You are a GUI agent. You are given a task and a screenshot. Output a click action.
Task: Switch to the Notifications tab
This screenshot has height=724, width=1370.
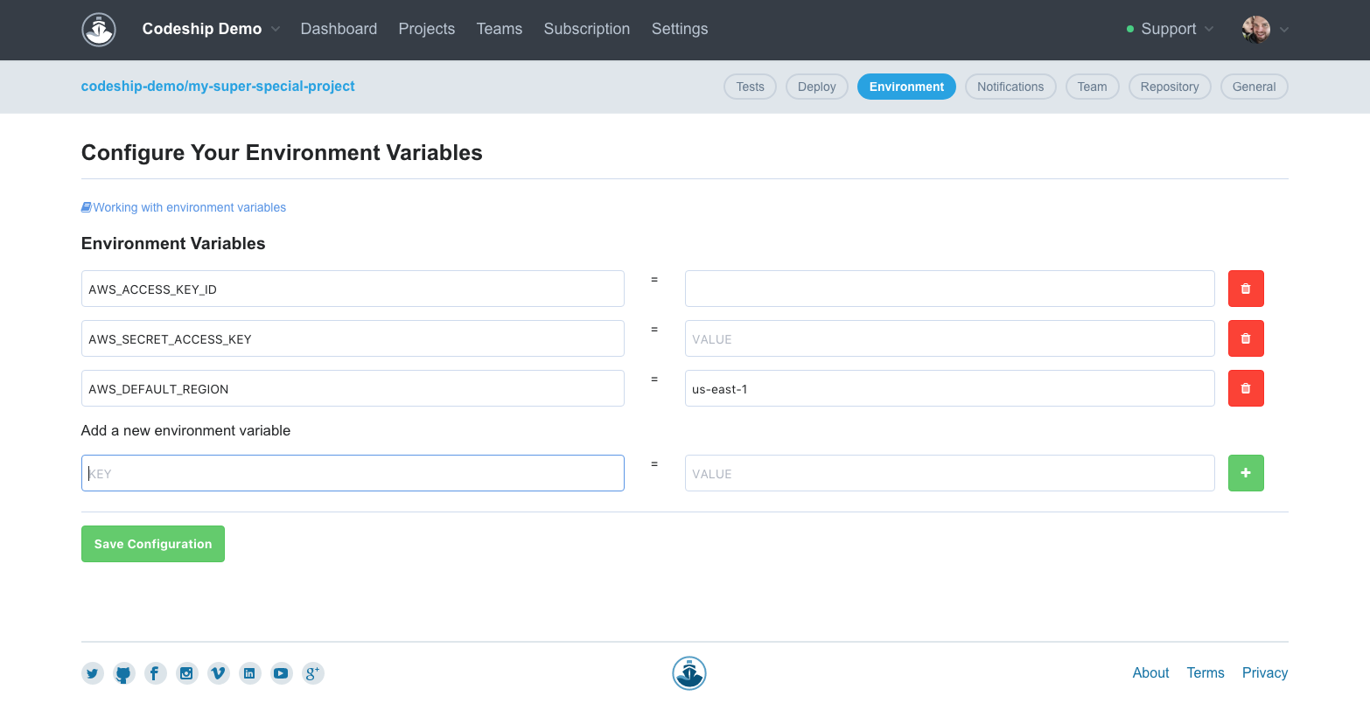pos(1010,87)
